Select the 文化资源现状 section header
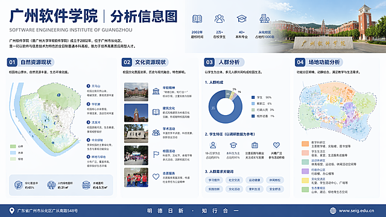The width and height of the screenshot is (386, 217). (x=150, y=62)
